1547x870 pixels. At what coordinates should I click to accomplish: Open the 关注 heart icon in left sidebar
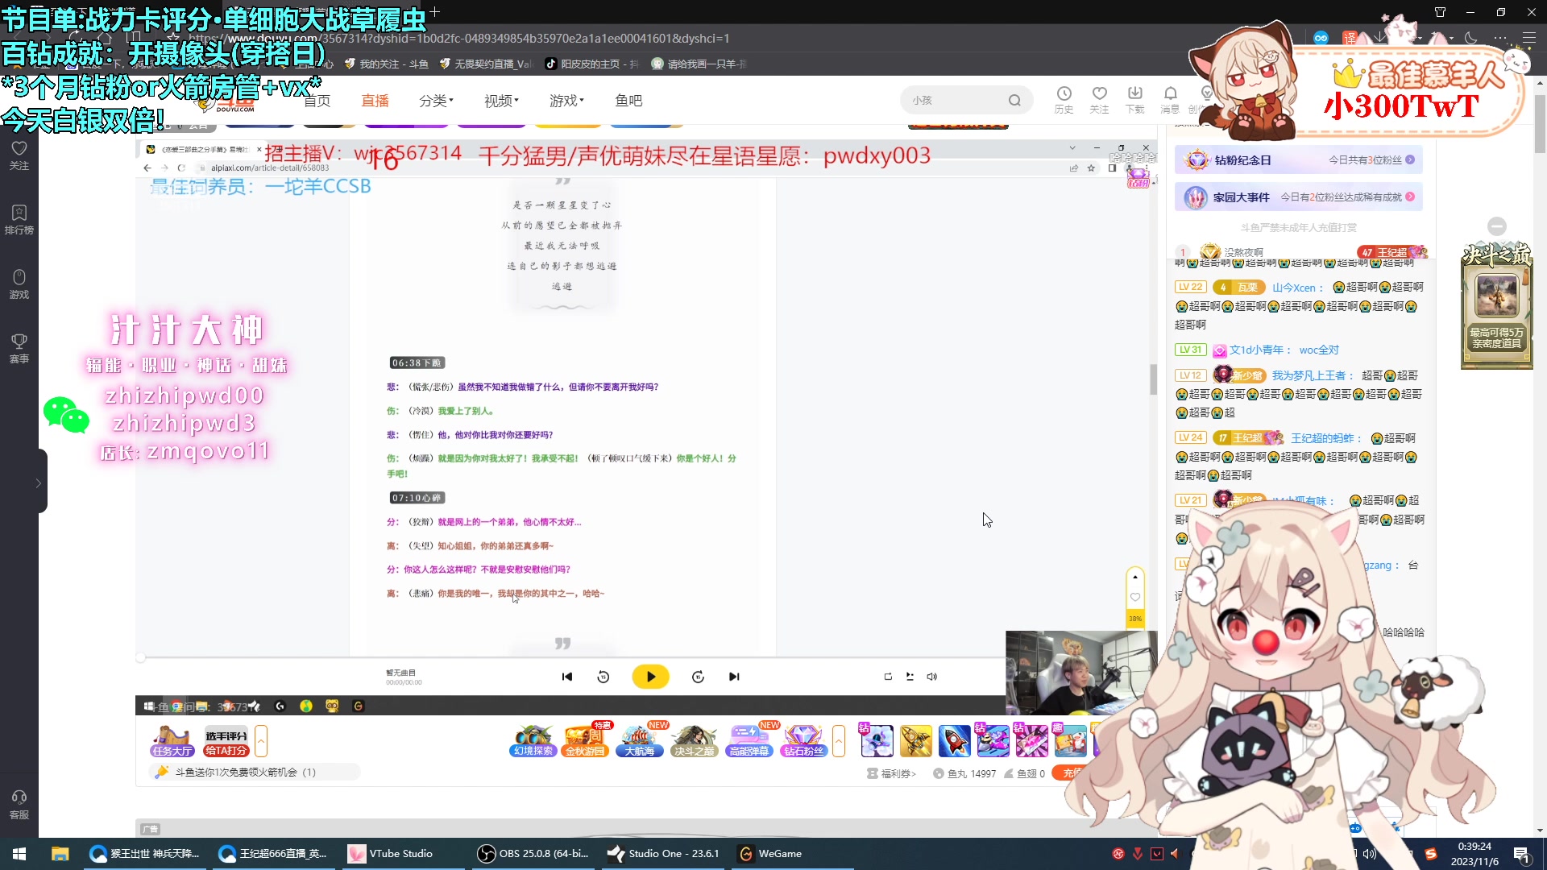click(19, 155)
